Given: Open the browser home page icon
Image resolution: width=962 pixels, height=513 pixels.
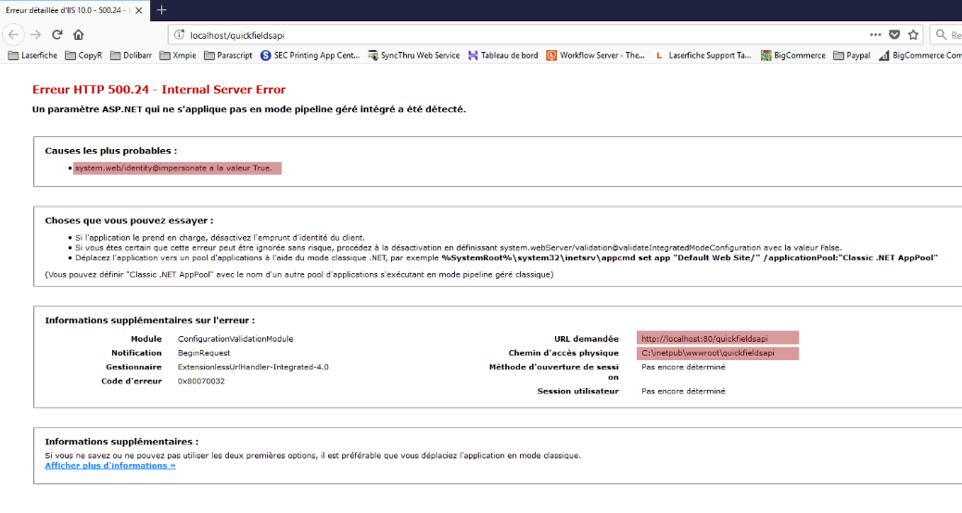Looking at the screenshot, I should pyautogui.click(x=79, y=35).
